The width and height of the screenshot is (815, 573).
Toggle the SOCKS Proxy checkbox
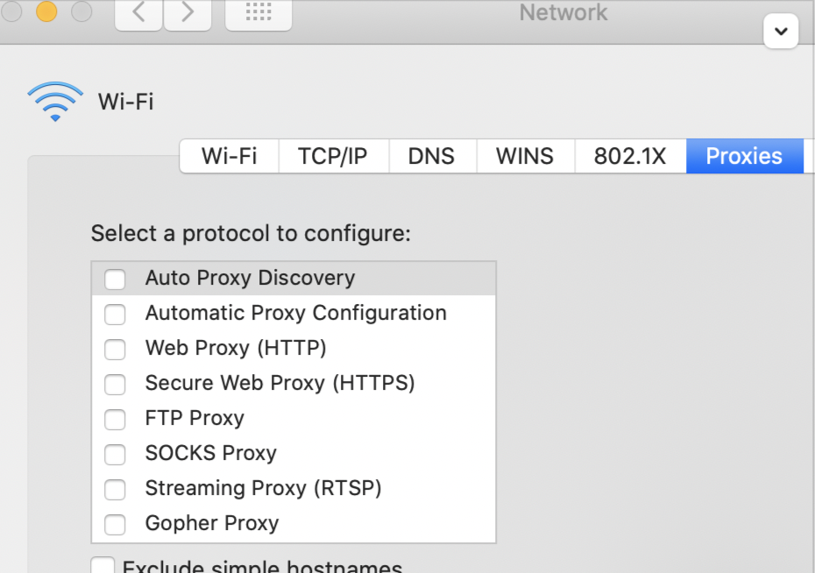[x=115, y=454]
